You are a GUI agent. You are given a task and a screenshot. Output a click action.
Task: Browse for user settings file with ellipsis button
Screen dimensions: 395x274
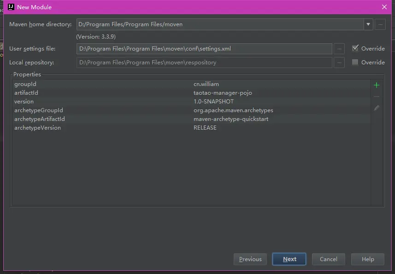[x=339, y=49]
